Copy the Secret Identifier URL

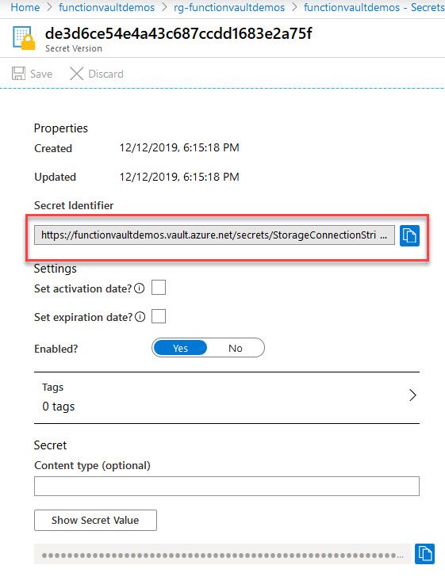(x=409, y=235)
